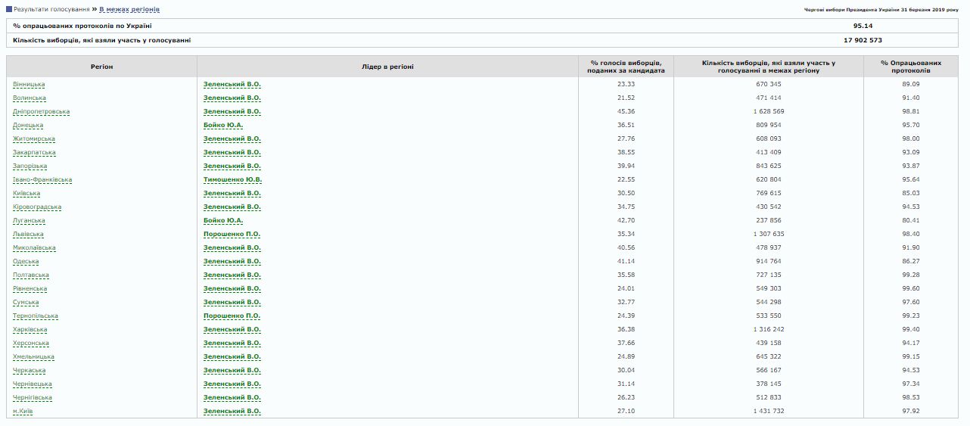The width and height of the screenshot is (970, 426).
Task: Open the Львівська region link
Action: pos(29,234)
